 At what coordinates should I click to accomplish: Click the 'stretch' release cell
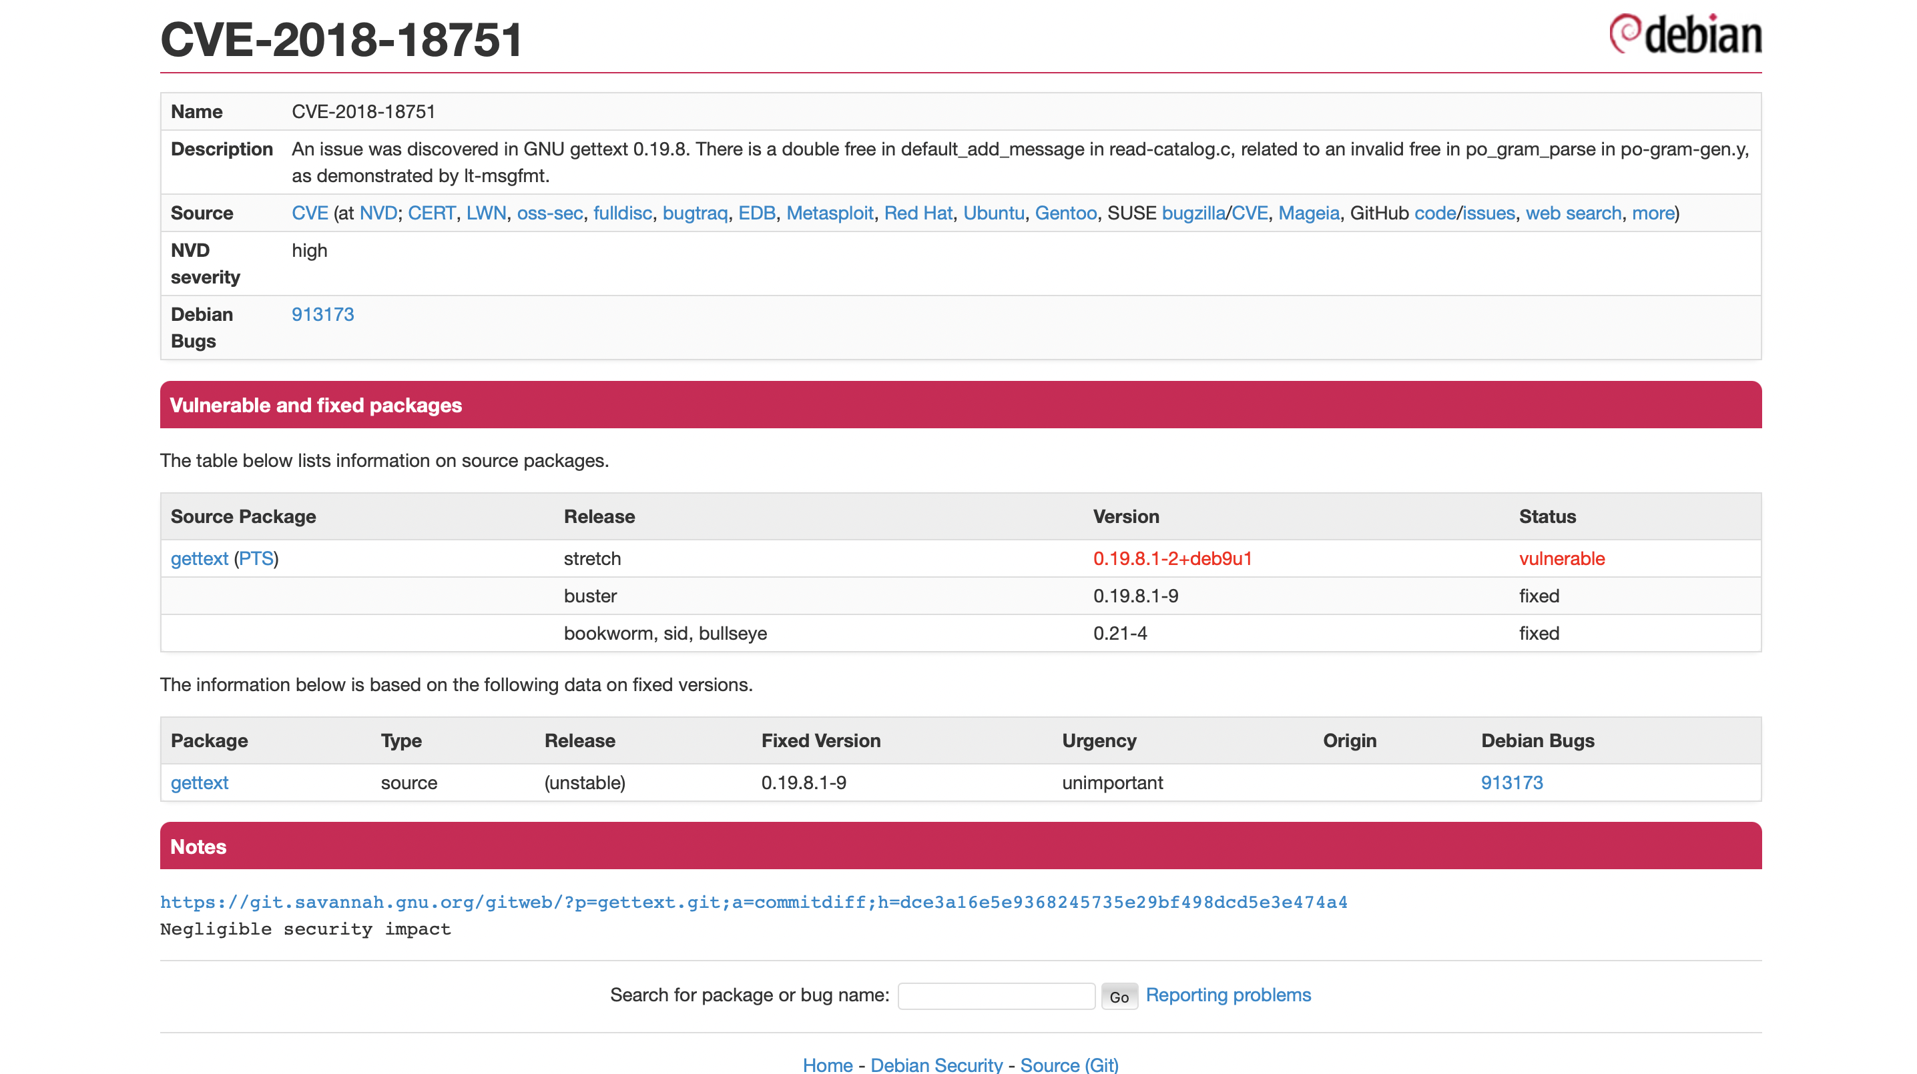click(x=592, y=558)
